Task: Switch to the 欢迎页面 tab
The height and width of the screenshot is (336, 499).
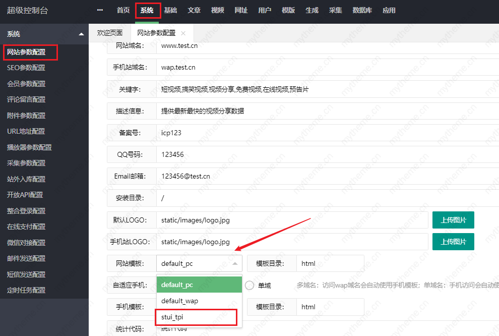Action: (x=109, y=33)
